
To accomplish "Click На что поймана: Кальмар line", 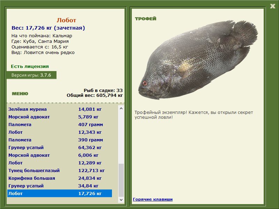I will [42, 36].
